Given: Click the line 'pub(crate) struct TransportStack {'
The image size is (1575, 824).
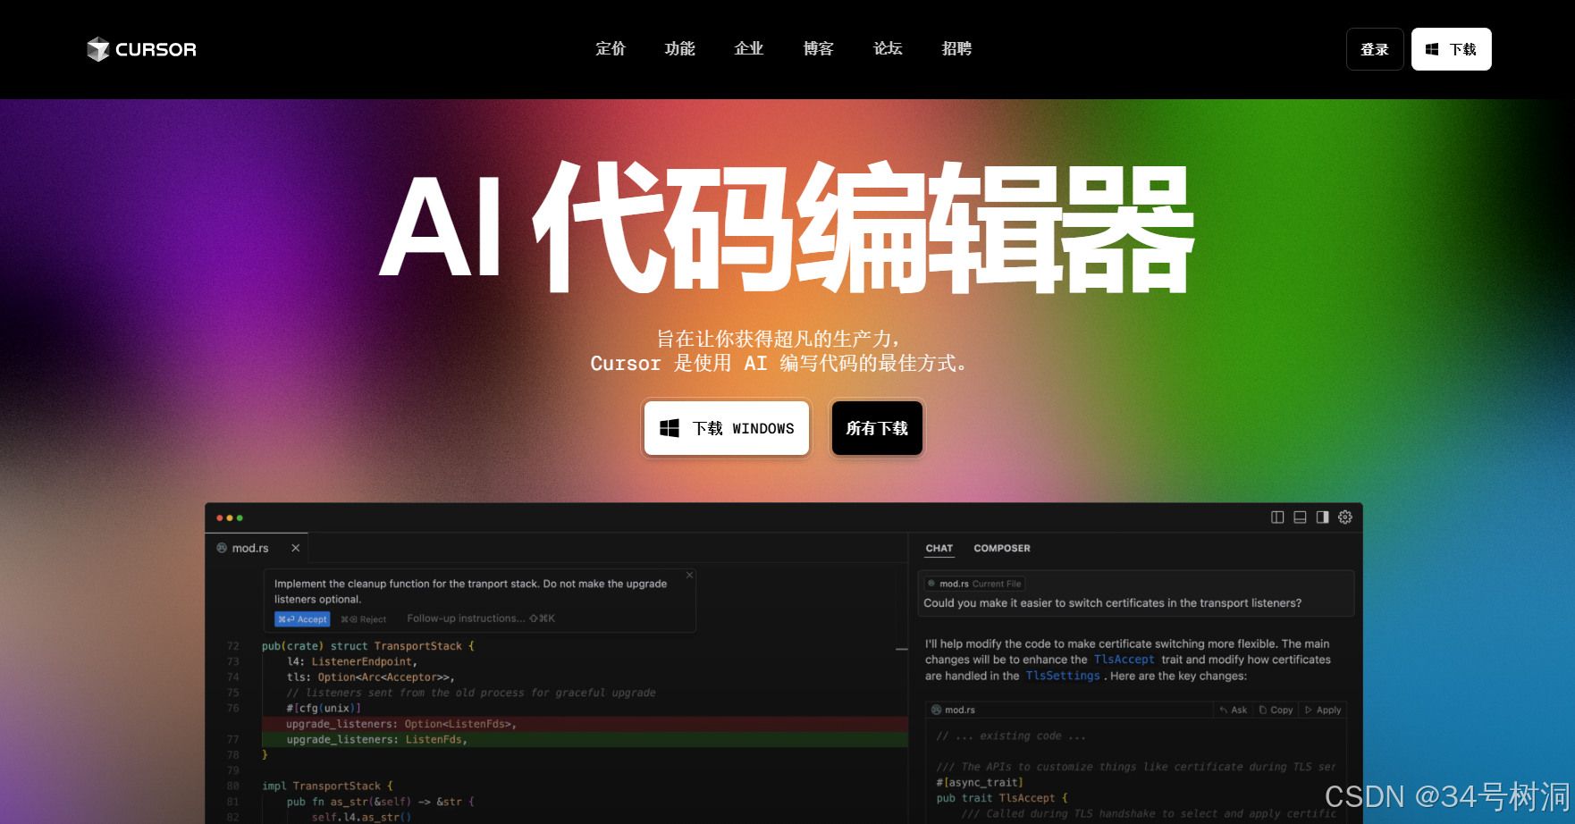Looking at the screenshot, I should coord(368,646).
